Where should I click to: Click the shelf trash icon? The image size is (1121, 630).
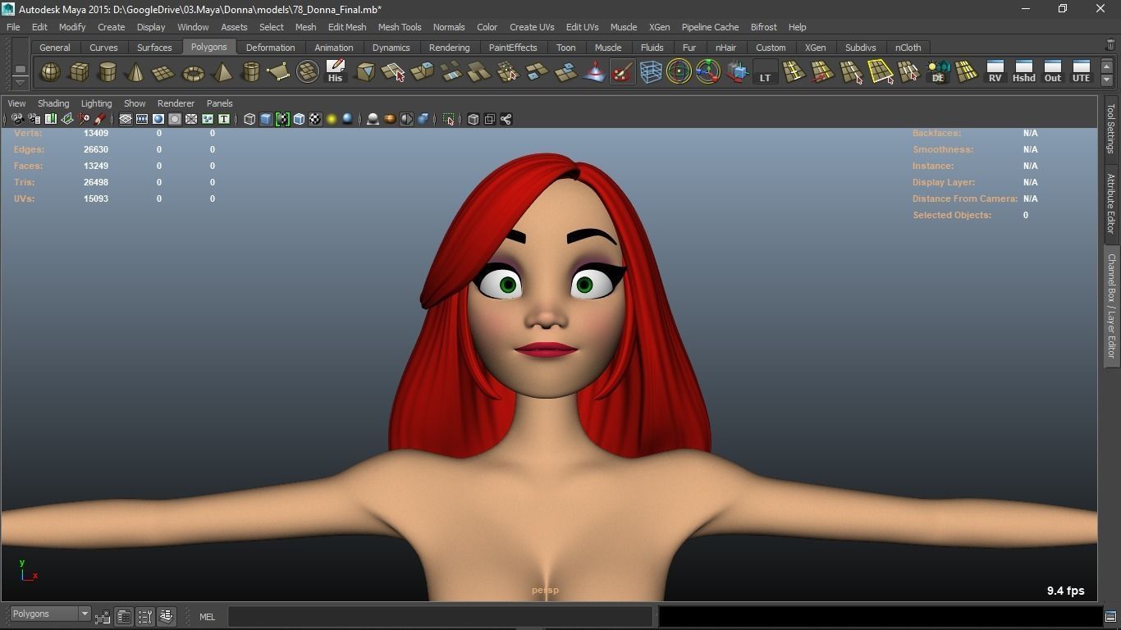(x=1110, y=45)
